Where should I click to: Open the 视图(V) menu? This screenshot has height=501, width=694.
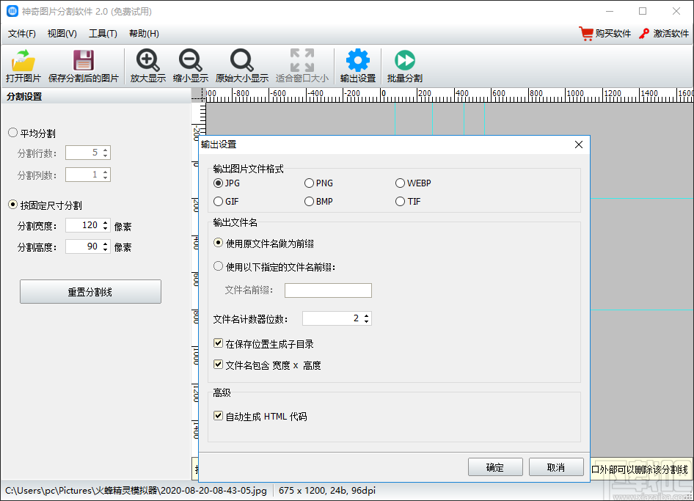point(62,34)
